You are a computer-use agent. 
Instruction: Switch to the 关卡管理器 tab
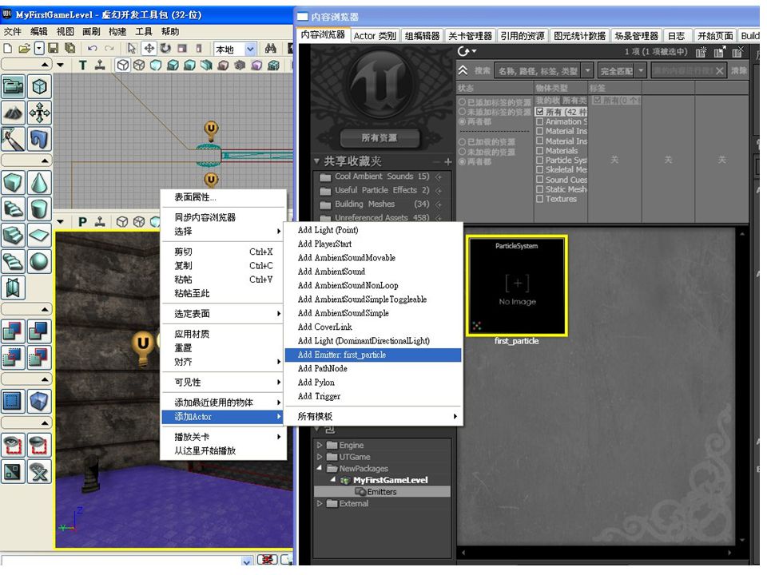pos(470,36)
